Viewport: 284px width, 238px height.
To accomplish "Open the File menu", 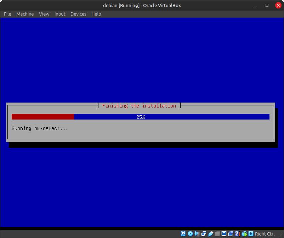I will [x=7, y=14].
